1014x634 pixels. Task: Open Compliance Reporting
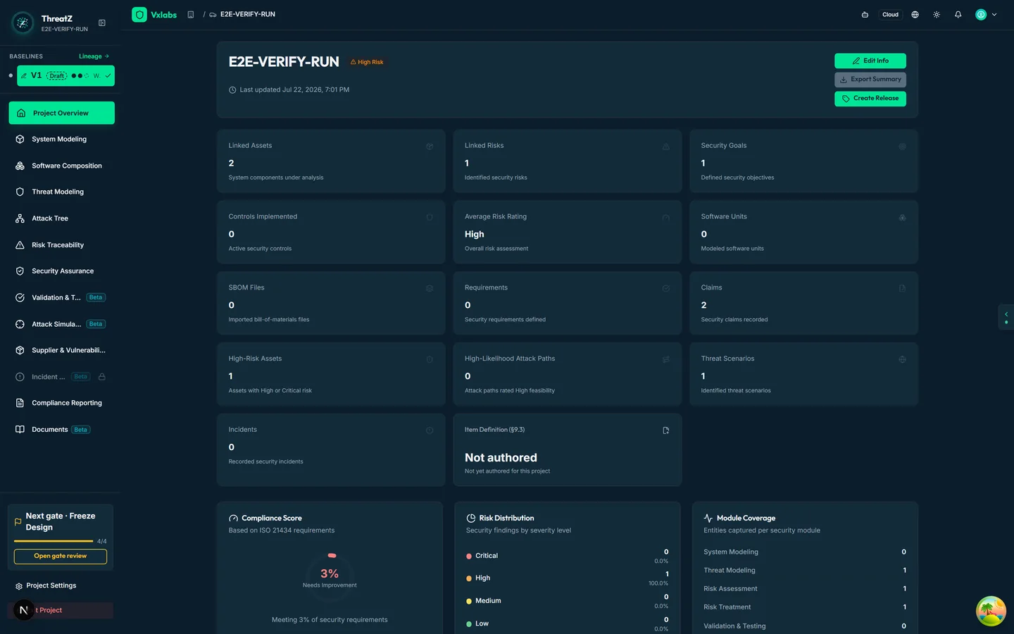62,403
